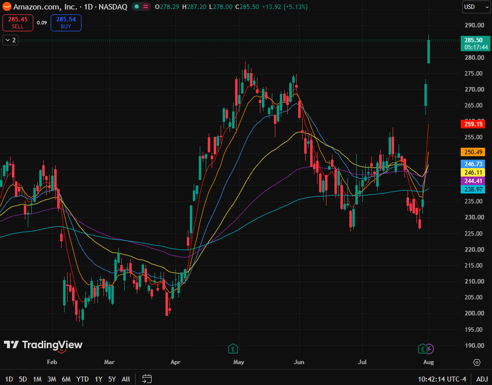
Task: Click the yellow 246.11 moving average label
Action: pos(473,172)
